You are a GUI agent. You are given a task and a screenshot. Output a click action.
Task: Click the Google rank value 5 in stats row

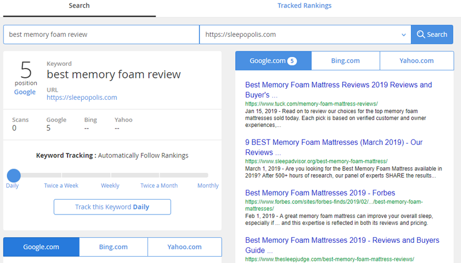coord(48,128)
